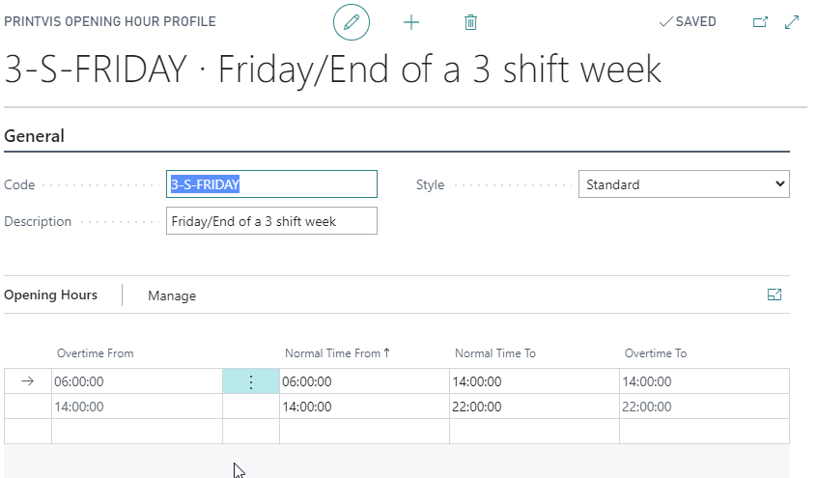The image size is (817, 478).
Task: Open the Manage menu
Action: click(x=172, y=295)
